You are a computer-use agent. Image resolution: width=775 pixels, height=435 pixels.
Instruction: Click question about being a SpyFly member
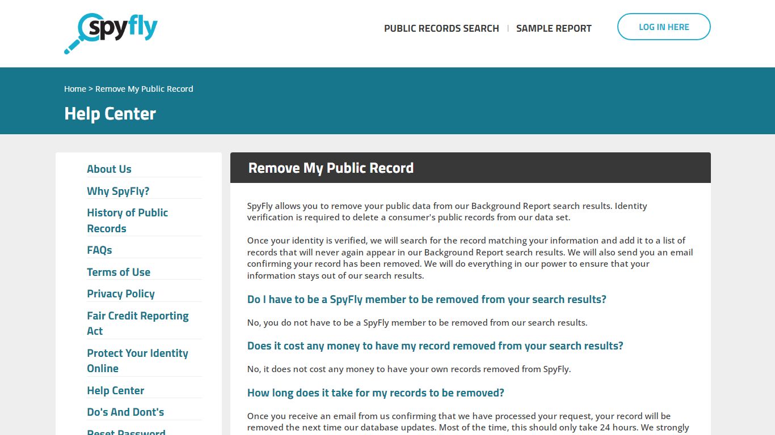(427, 299)
